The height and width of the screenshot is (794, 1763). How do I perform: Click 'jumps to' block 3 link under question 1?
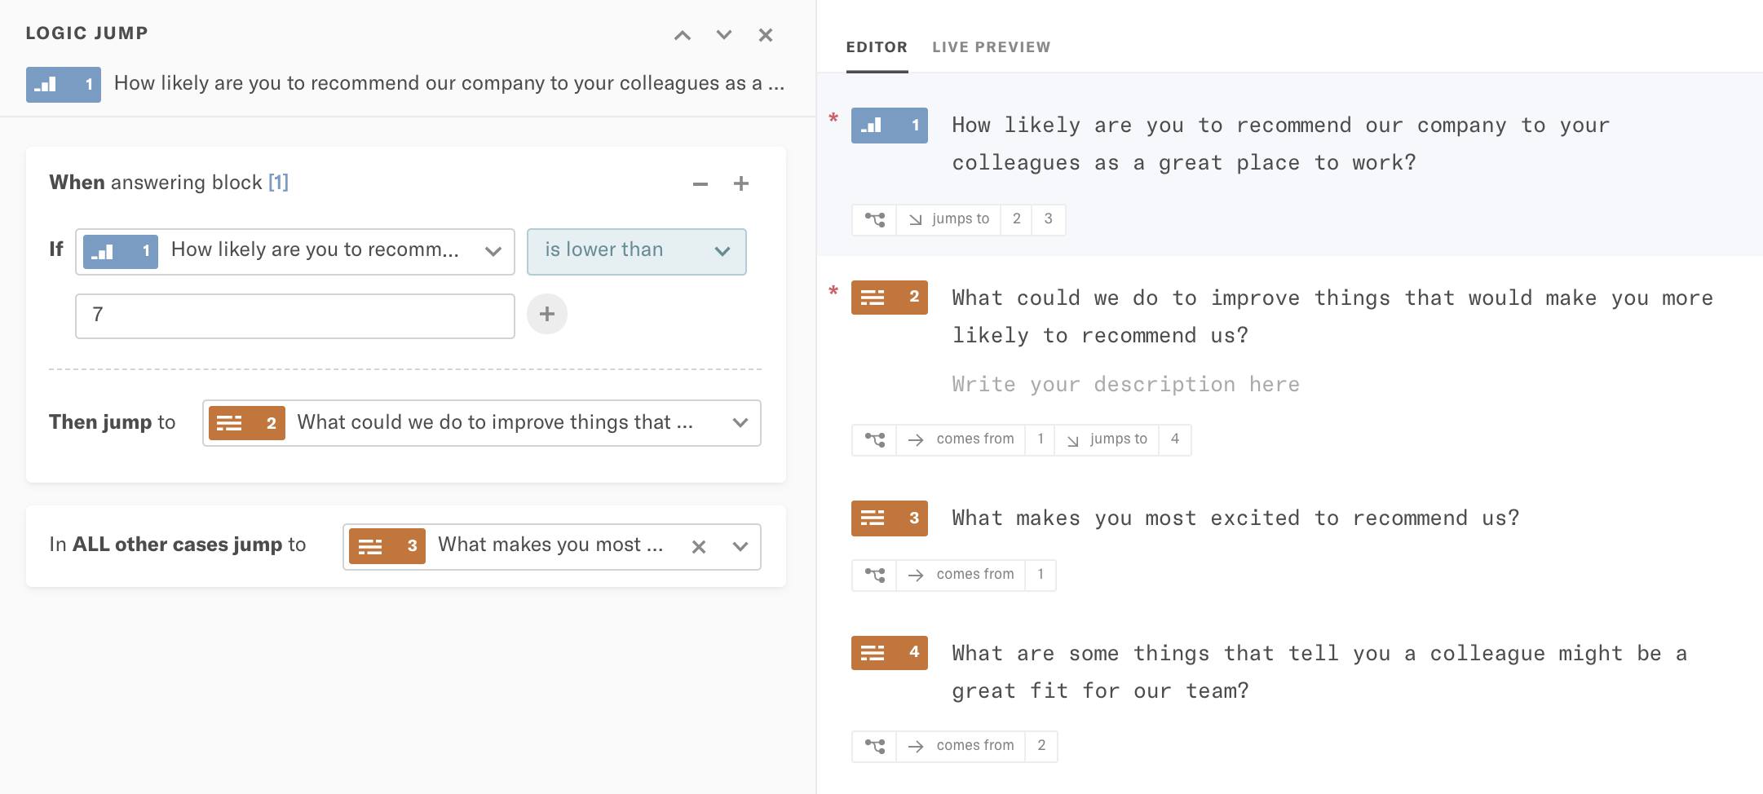(1048, 219)
